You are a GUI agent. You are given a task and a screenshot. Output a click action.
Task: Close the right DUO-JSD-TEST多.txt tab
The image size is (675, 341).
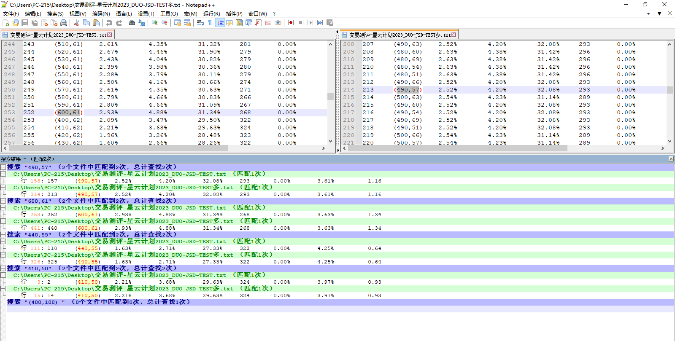[x=454, y=35]
